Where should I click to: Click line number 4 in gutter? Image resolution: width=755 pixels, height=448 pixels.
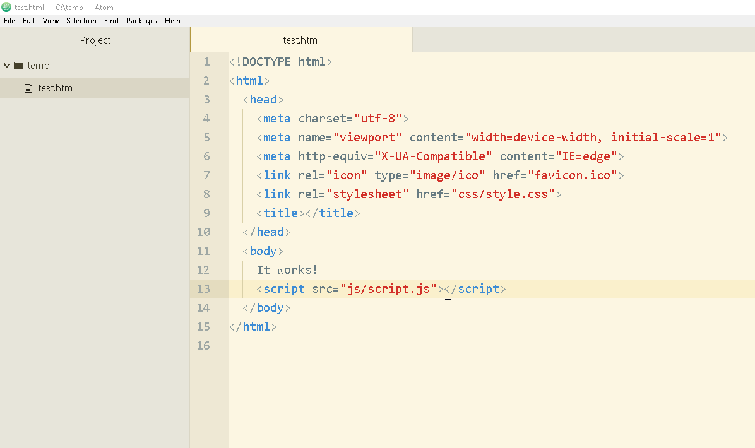(x=206, y=119)
